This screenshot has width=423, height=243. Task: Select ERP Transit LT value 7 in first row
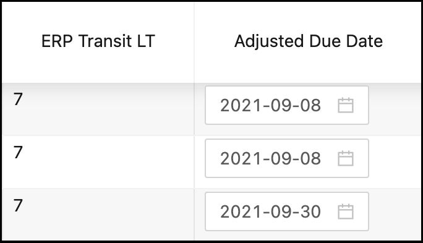click(x=18, y=100)
